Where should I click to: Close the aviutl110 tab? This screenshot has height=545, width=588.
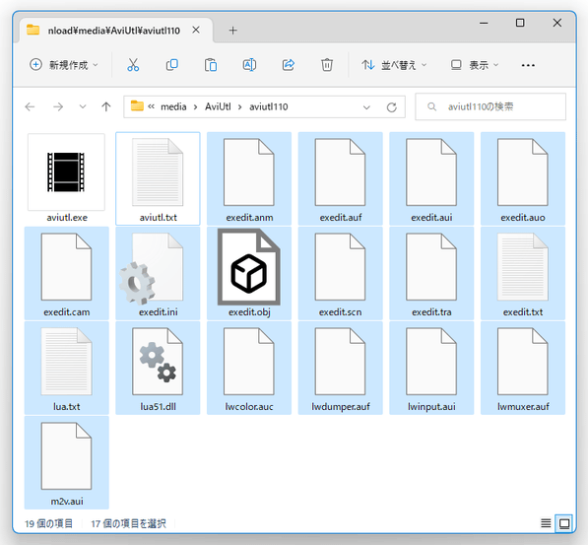pos(196,30)
